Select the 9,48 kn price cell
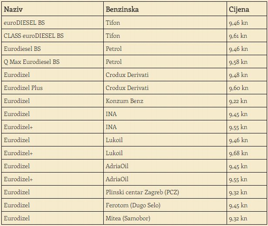This screenshot has width=268, height=226. [238, 75]
